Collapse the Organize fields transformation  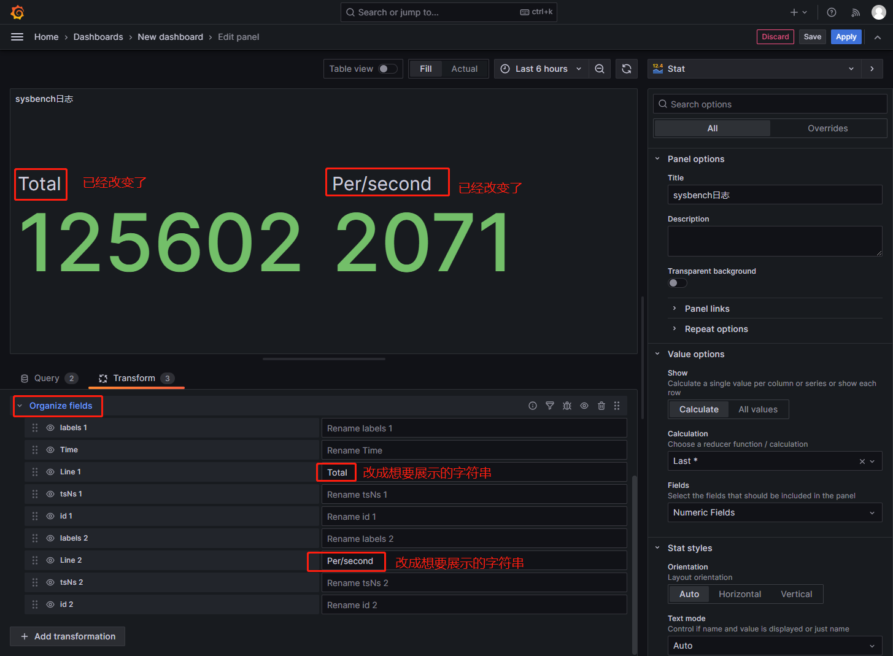[x=20, y=406]
